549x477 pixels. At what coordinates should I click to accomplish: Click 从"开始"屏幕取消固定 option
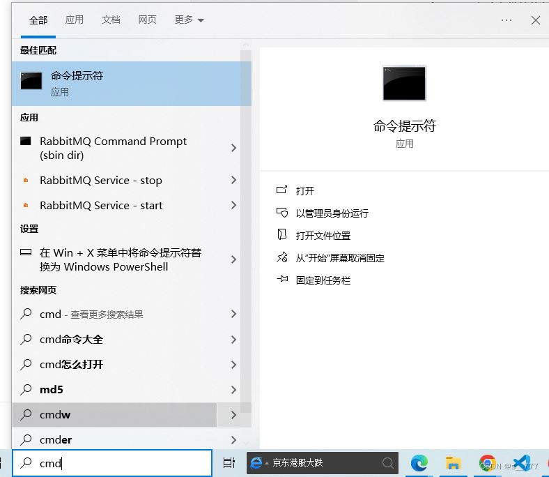[x=339, y=258]
